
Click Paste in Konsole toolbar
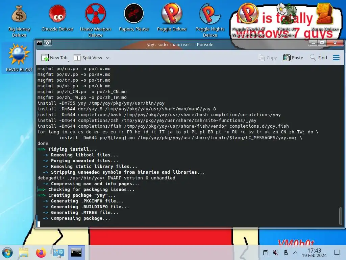pyautogui.click(x=293, y=58)
